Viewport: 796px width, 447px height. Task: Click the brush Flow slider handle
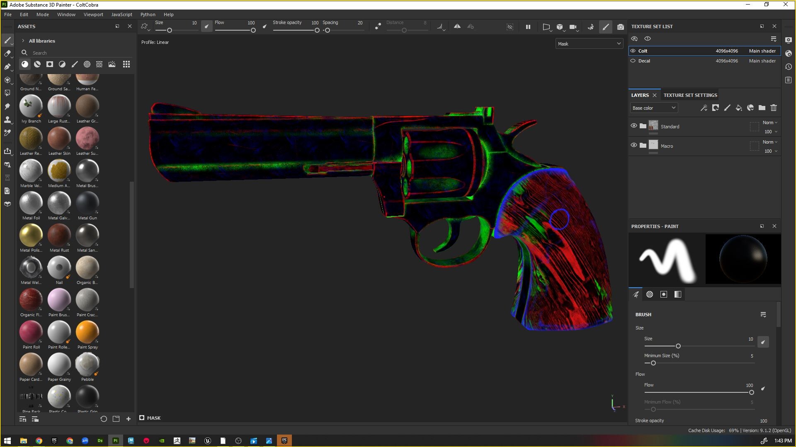(x=751, y=392)
